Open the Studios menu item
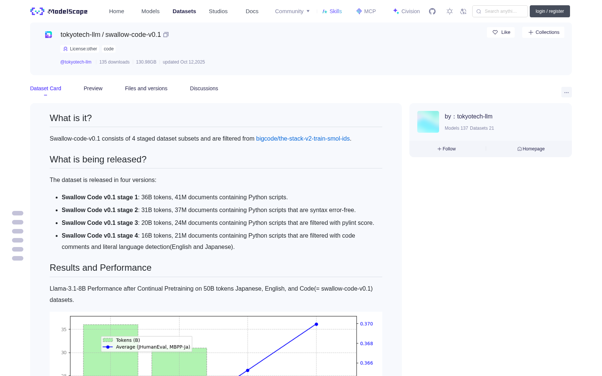 tap(218, 11)
